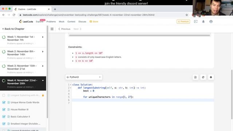The image size is (233, 131).
Task: Fold the def longestSubstring line in editor
Action: tap(71, 88)
